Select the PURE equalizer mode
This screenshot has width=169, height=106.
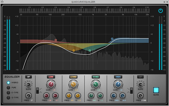(8, 88)
